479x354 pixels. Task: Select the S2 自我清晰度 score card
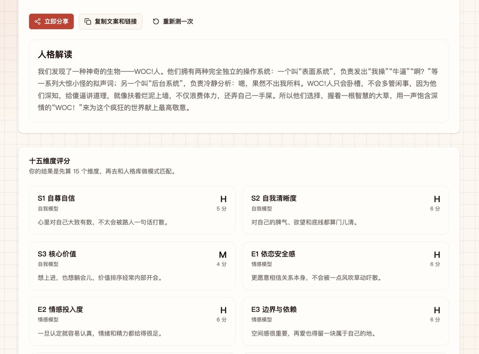345,210
